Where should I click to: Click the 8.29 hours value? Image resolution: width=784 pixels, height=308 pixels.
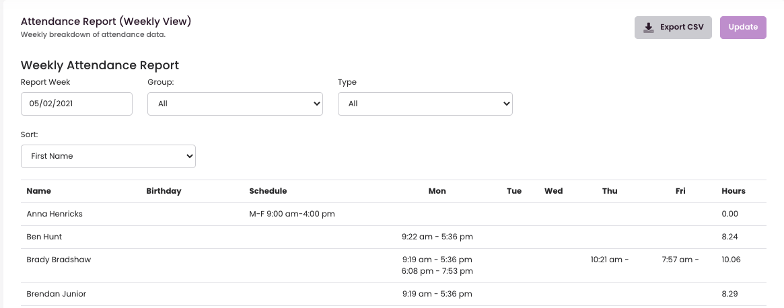[730, 295]
